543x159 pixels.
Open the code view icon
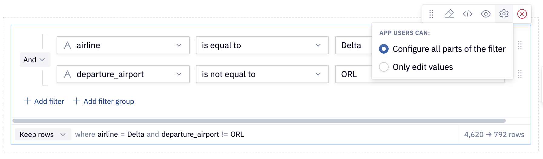(x=468, y=14)
